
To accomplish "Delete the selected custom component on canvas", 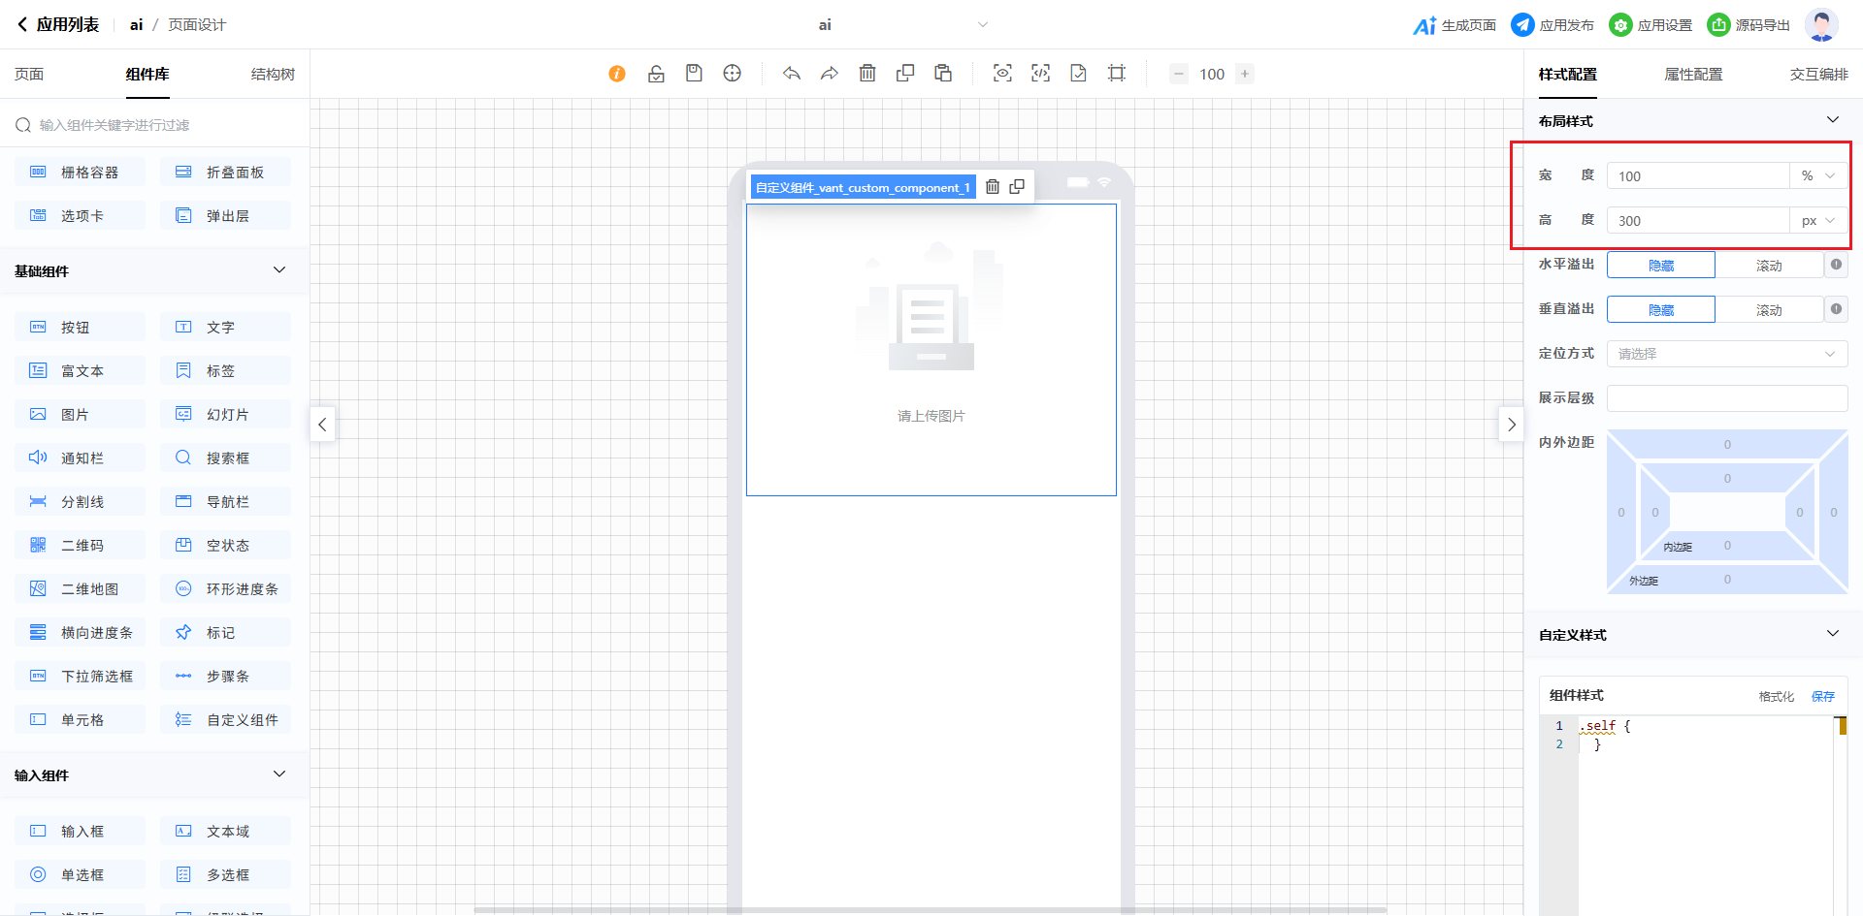I will (x=993, y=187).
